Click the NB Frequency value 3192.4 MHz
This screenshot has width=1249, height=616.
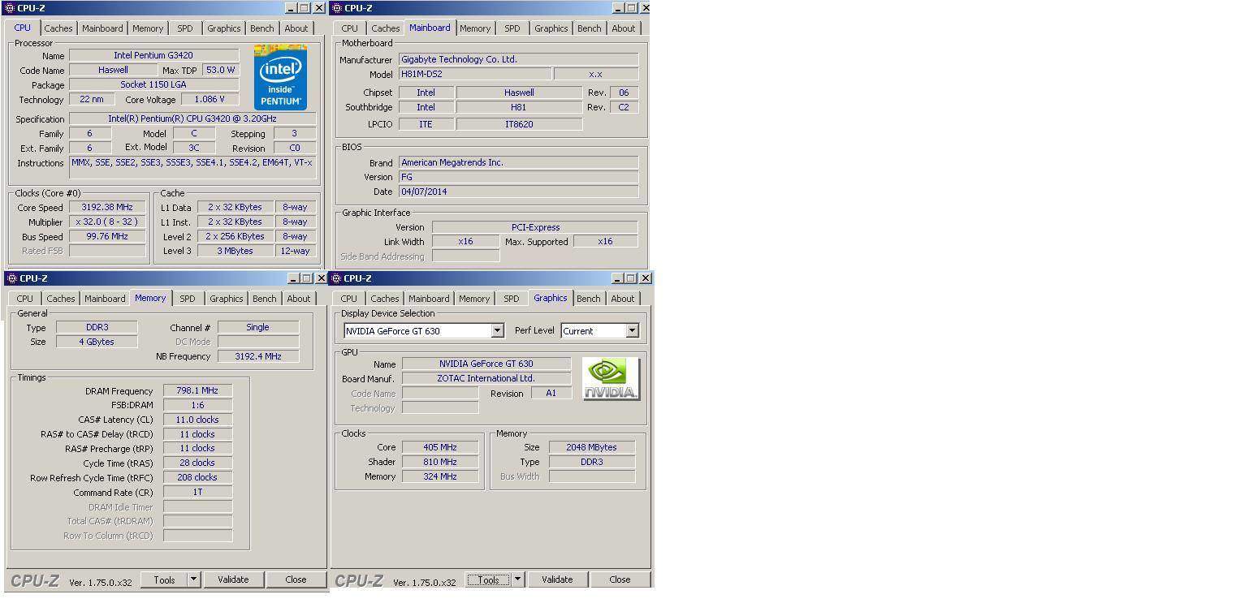(x=257, y=356)
